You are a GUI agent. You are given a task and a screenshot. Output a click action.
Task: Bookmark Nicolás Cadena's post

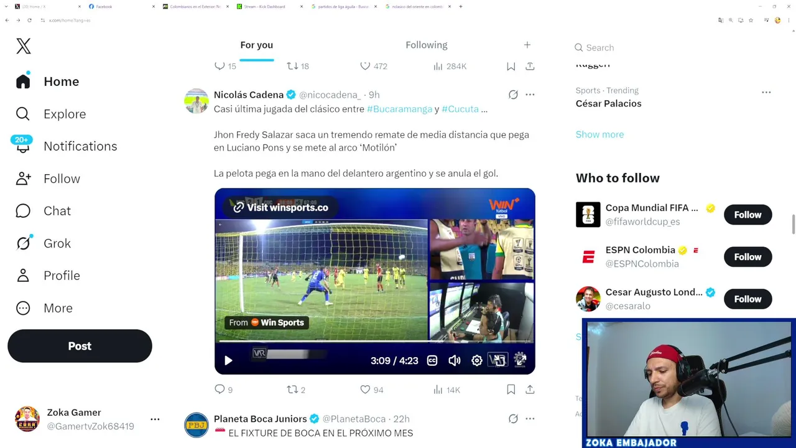[x=511, y=390]
